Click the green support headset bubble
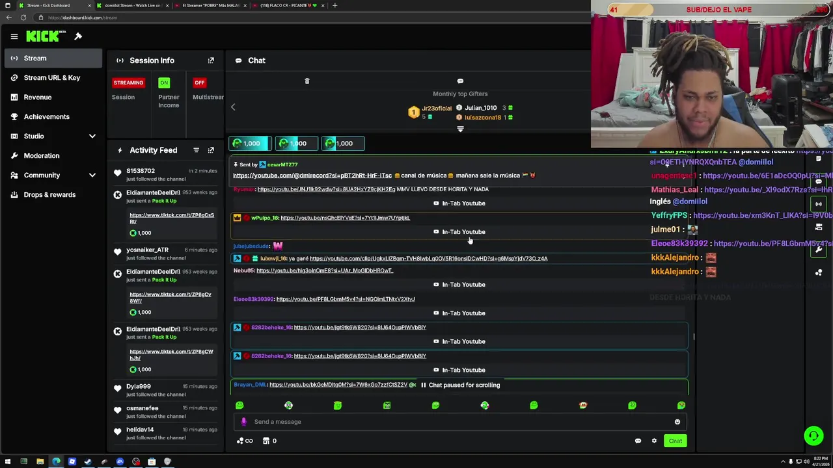The width and height of the screenshot is (833, 468). click(813, 436)
